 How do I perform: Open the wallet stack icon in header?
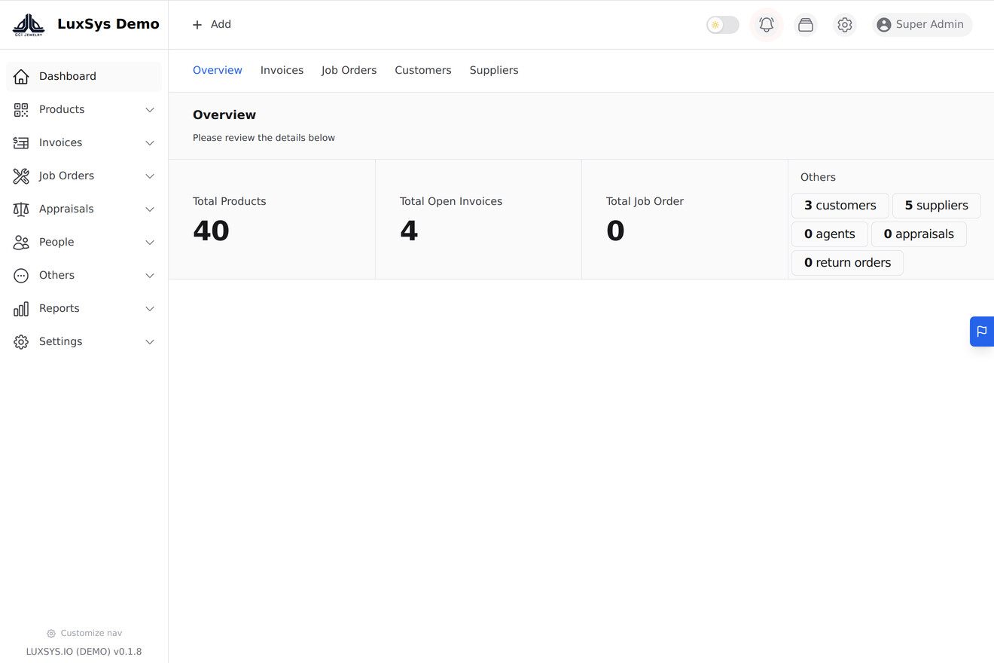(x=806, y=25)
